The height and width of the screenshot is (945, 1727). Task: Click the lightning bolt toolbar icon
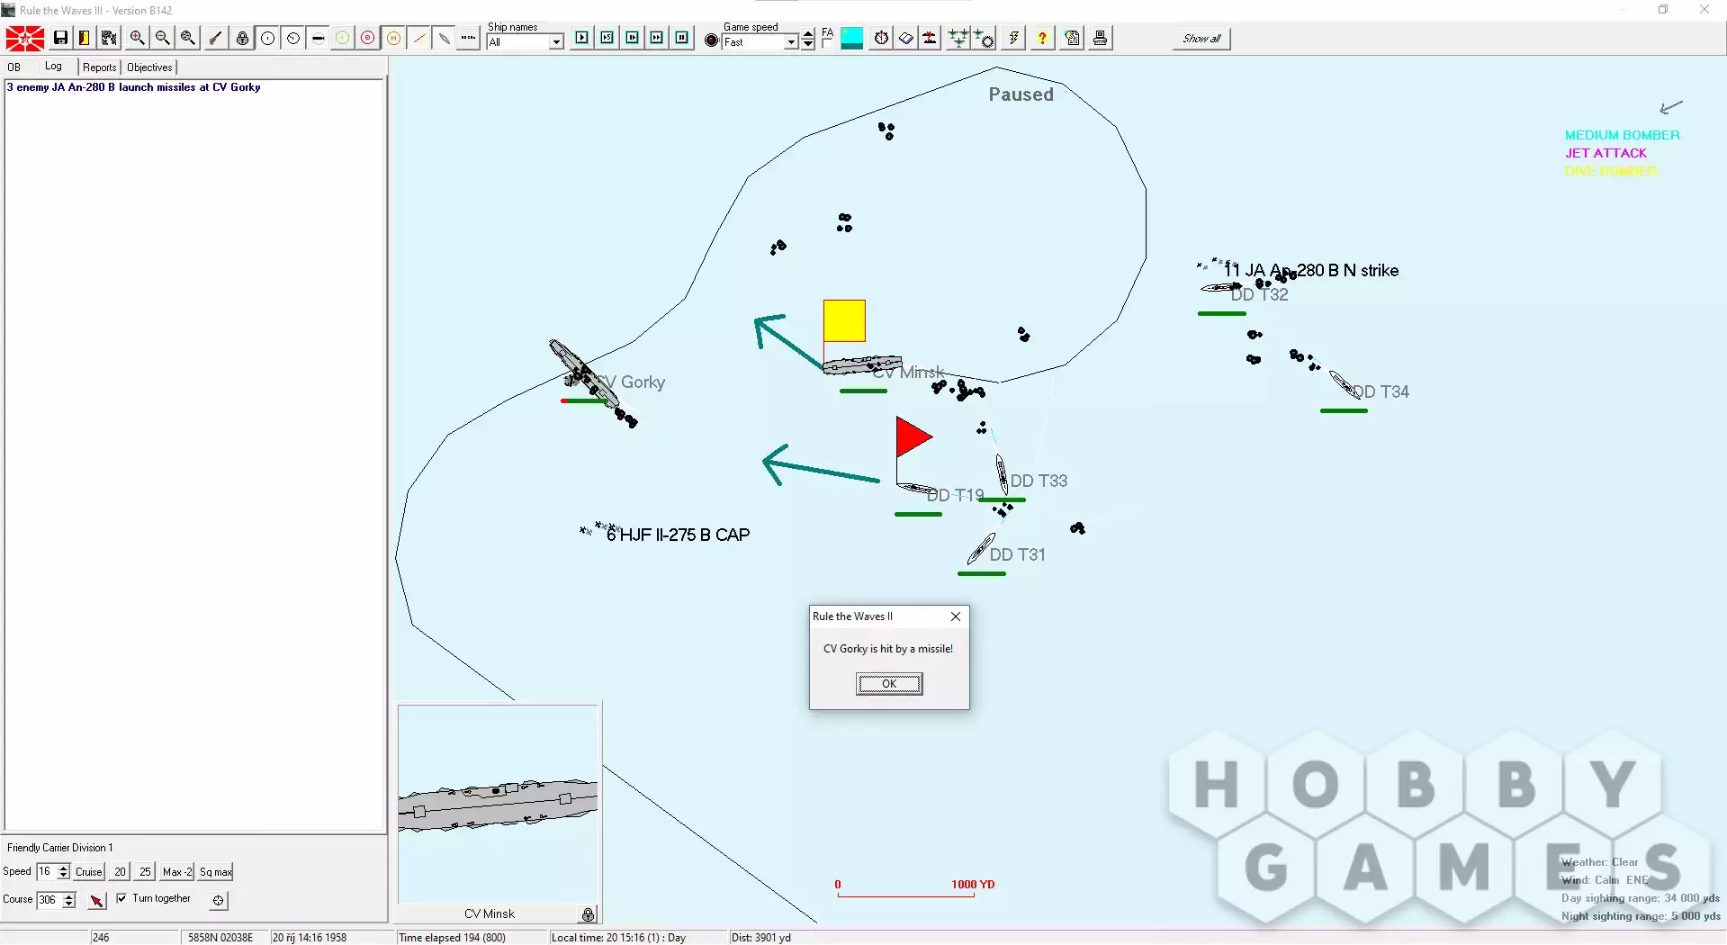(1014, 38)
